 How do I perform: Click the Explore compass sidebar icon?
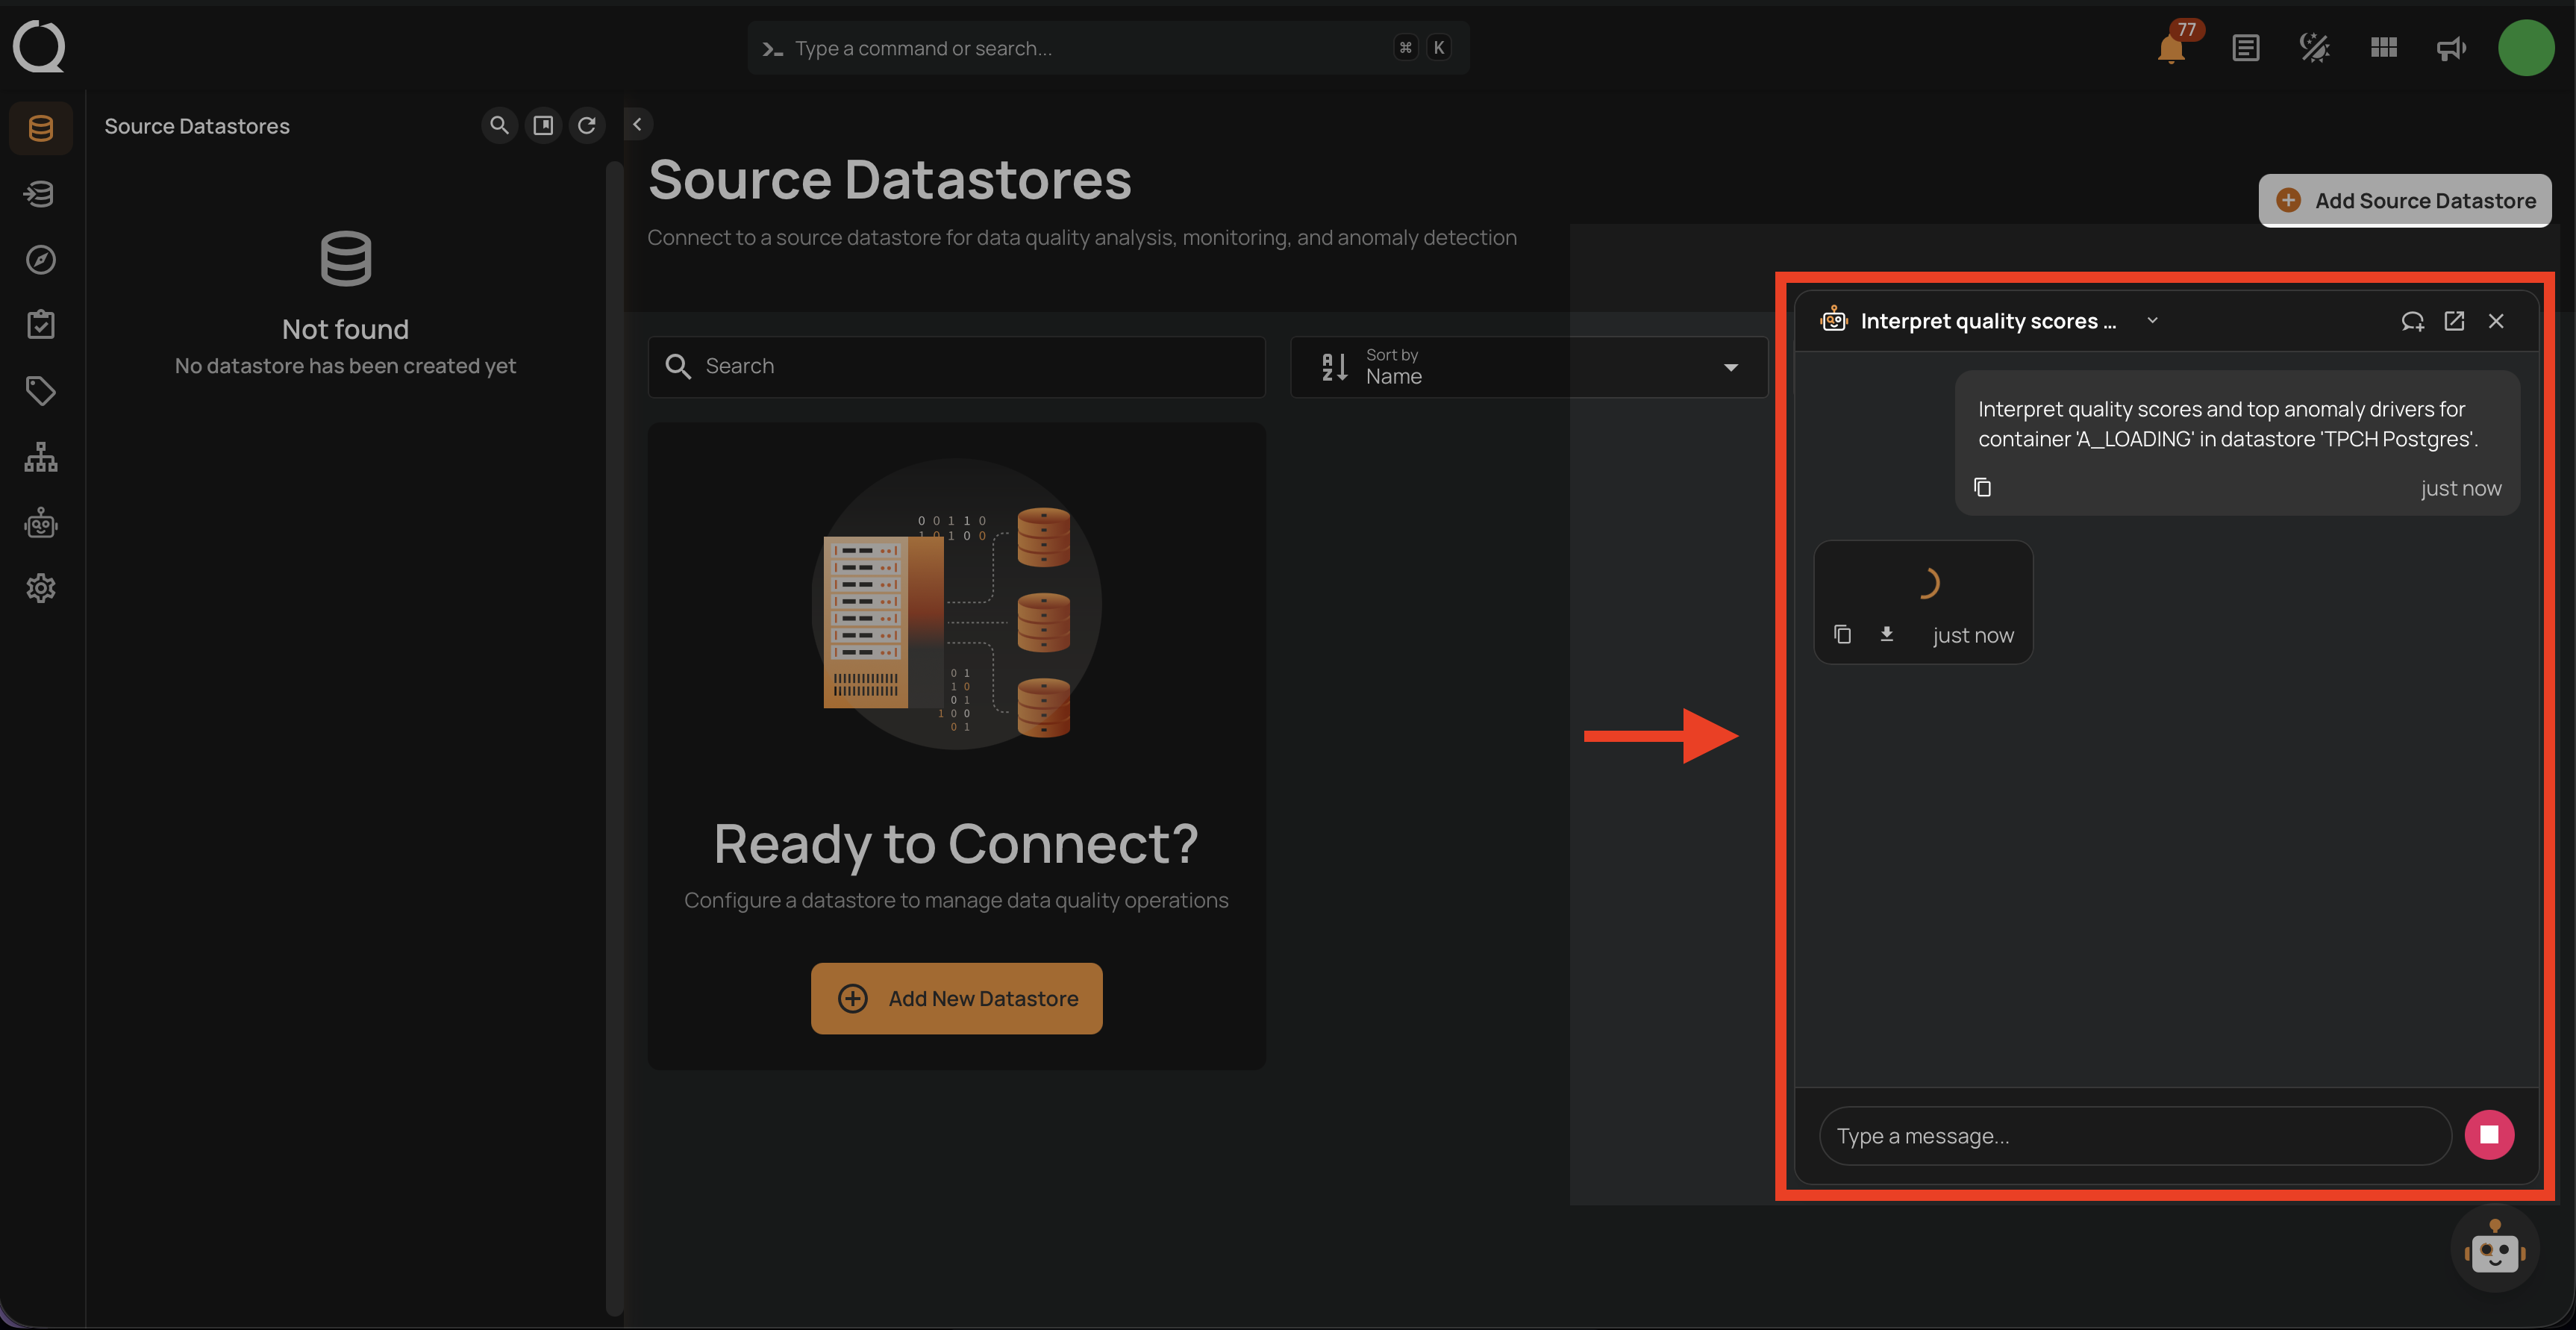pyautogui.click(x=41, y=260)
